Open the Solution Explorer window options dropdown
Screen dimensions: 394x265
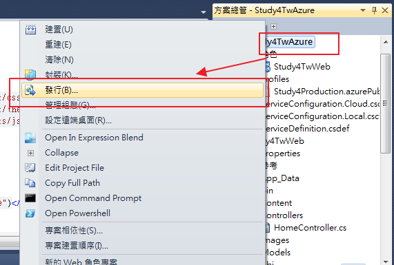click(x=363, y=10)
